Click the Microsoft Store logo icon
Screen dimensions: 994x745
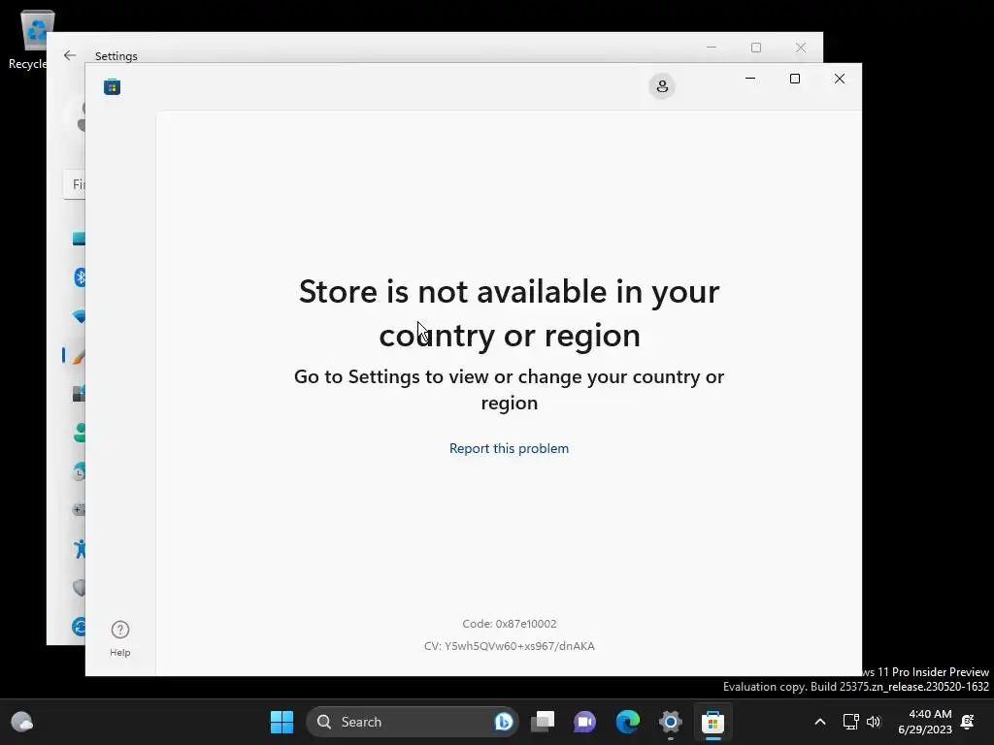pos(113,86)
